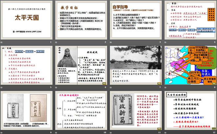
Task: Click animation star icon under slide 7
Action: (111, 88)
